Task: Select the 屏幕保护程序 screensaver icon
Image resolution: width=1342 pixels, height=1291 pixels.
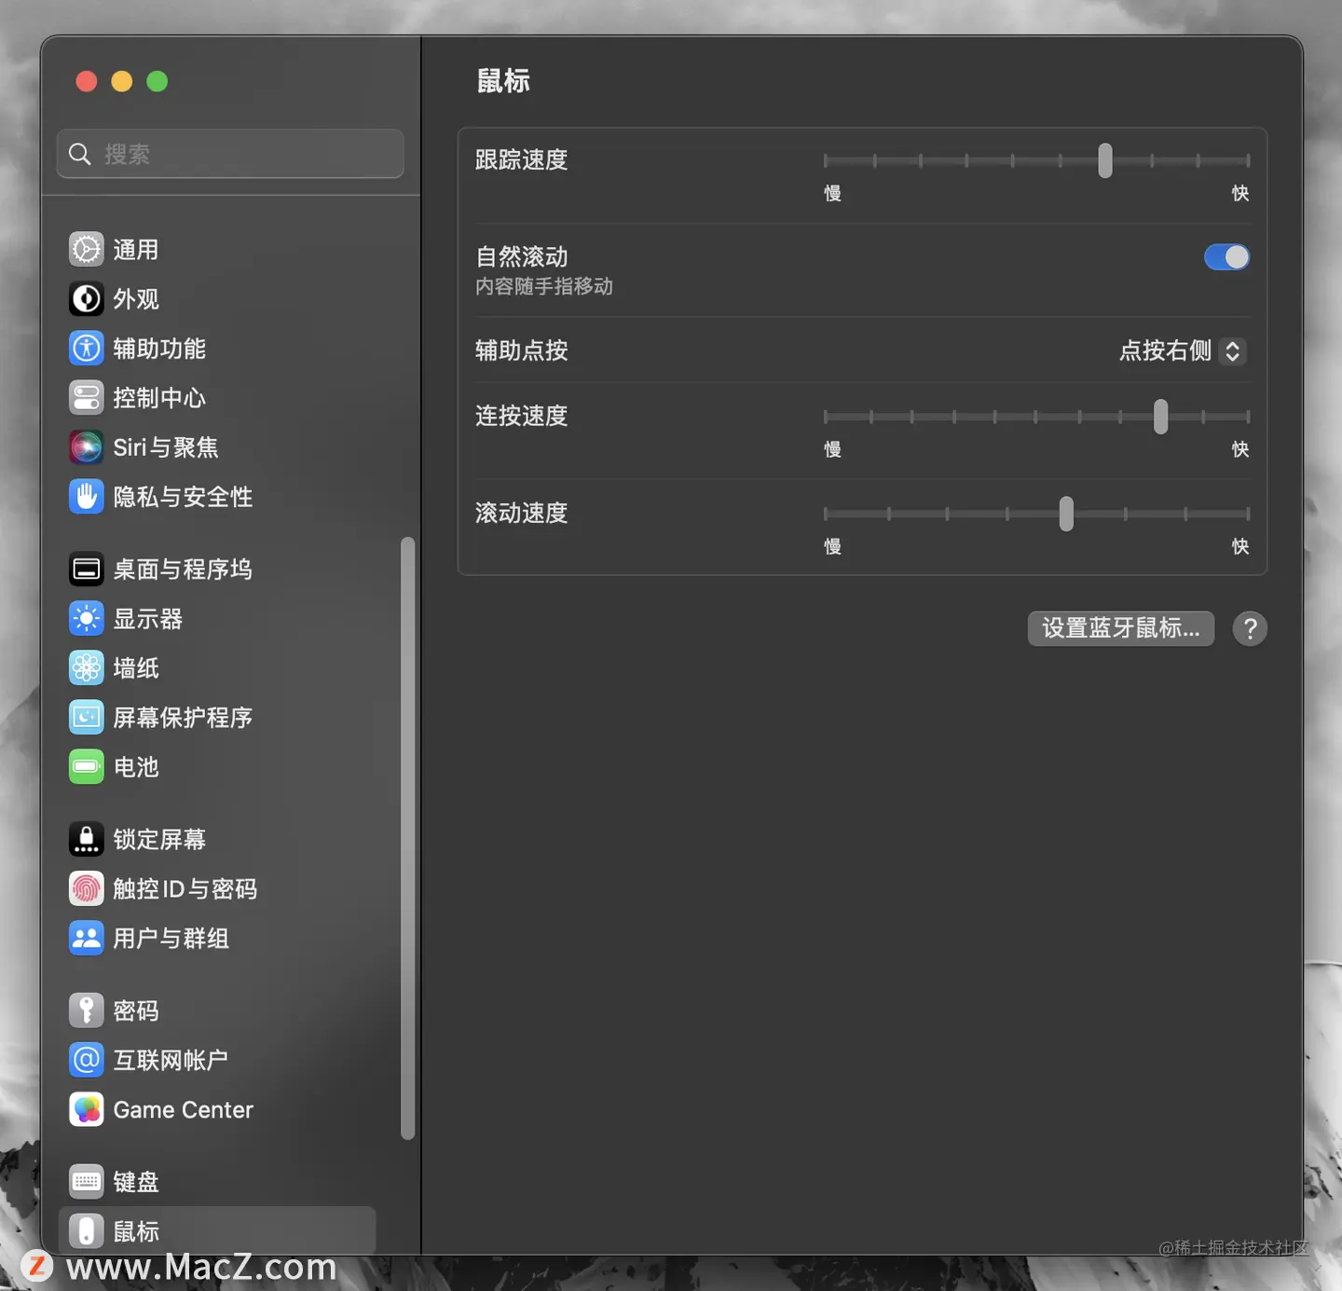Action: pyautogui.click(x=87, y=718)
